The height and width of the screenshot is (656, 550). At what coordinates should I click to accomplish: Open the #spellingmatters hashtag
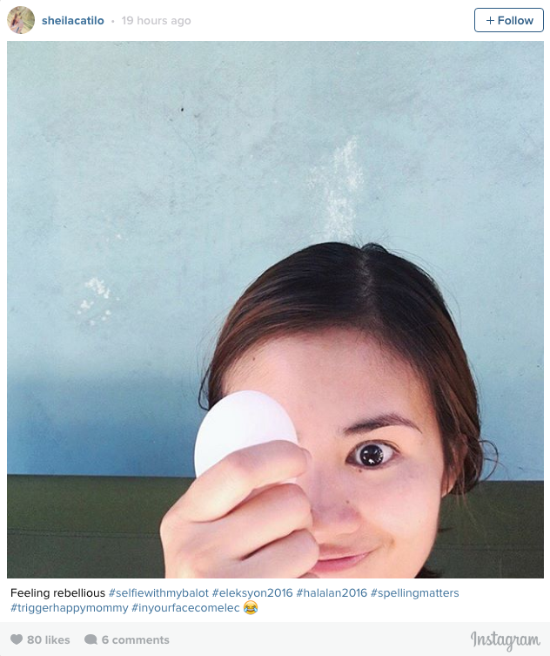coord(414,592)
